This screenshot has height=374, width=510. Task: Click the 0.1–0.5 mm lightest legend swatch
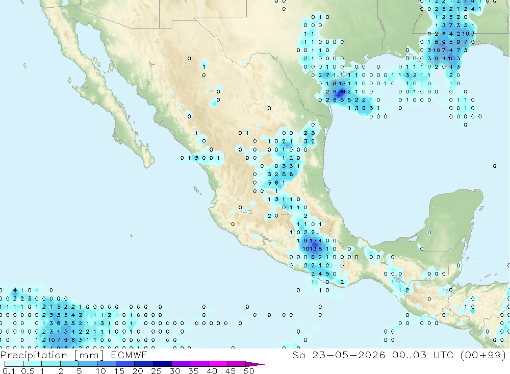point(14,364)
